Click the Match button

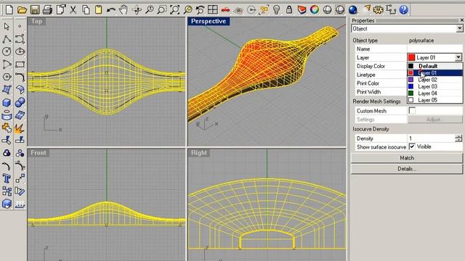[x=407, y=158]
